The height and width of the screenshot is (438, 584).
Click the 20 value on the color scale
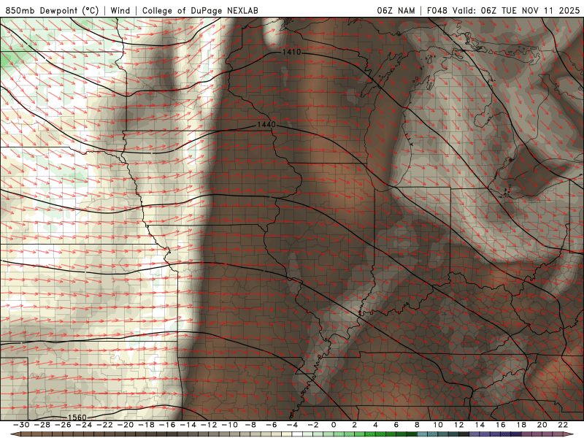click(x=542, y=425)
